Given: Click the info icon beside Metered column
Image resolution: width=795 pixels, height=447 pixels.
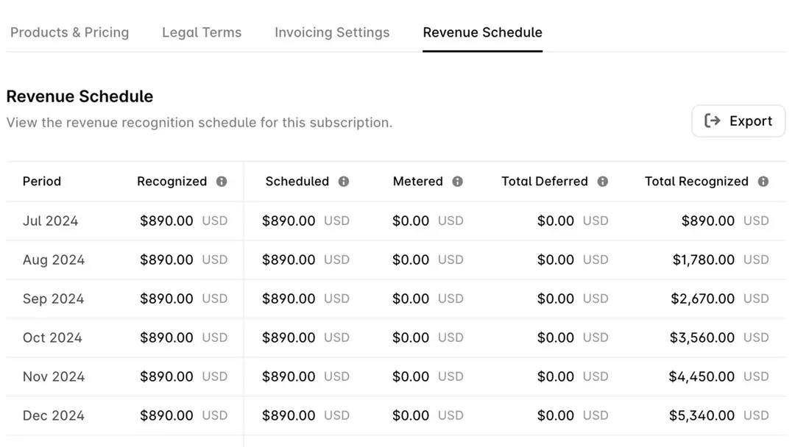Looking at the screenshot, I should click(458, 182).
